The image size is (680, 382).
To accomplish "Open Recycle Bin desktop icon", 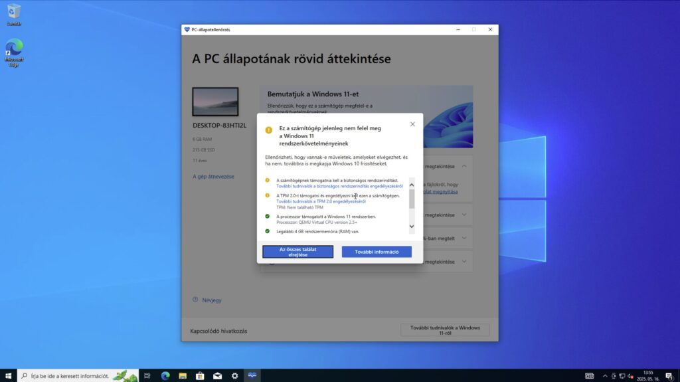I will pyautogui.click(x=14, y=15).
